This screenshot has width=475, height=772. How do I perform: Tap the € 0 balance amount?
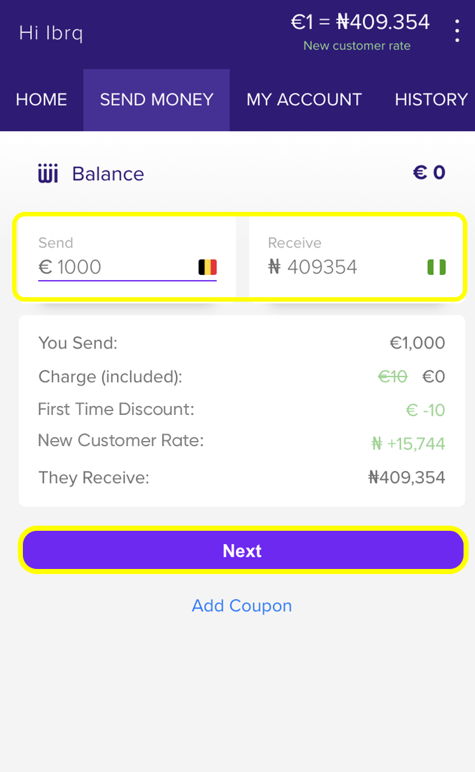coord(429,172)
